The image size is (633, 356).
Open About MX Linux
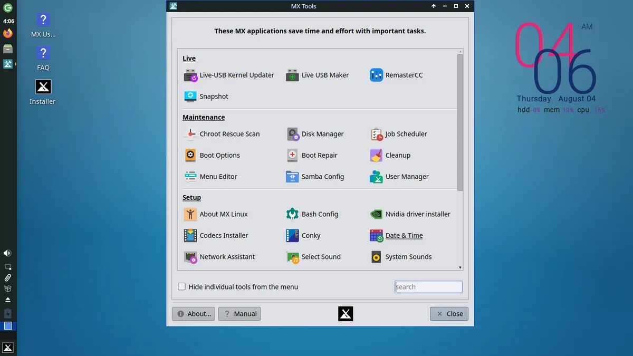216,214
